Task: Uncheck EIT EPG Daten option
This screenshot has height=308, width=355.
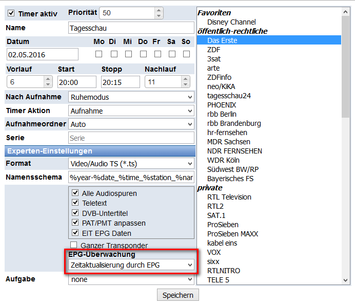Action: tap(75, 233)
